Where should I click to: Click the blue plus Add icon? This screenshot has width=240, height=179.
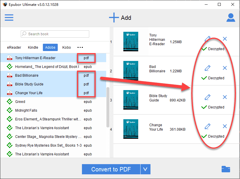coord(114,17)
